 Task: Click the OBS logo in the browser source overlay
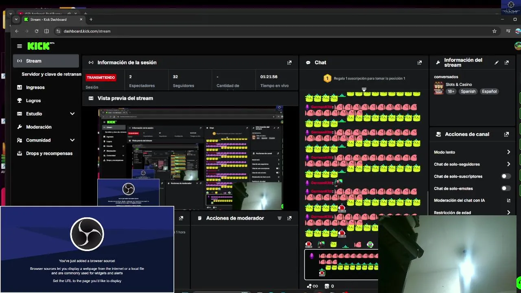pyautogui.click(x=87, y=234)
